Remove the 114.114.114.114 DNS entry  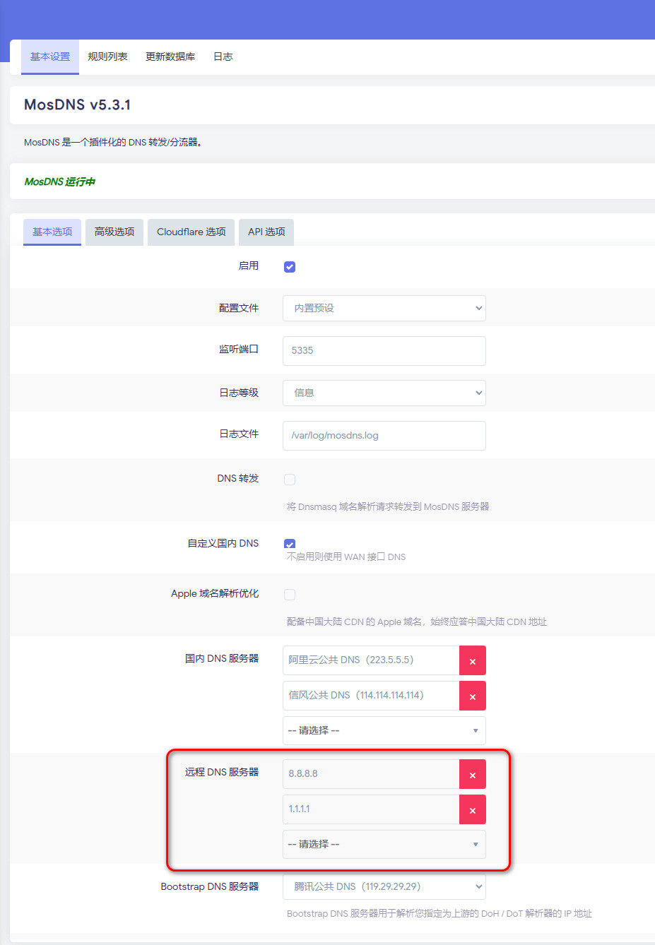point(473,696)
